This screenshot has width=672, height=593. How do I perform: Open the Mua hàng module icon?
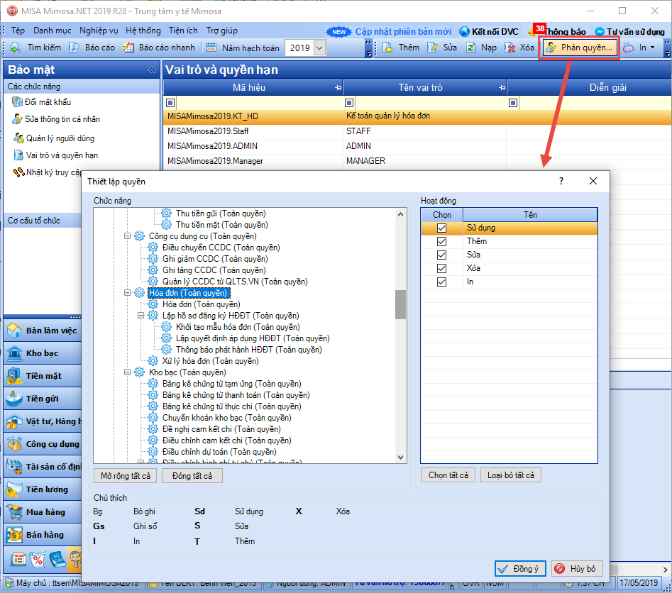tap(14, 512)
